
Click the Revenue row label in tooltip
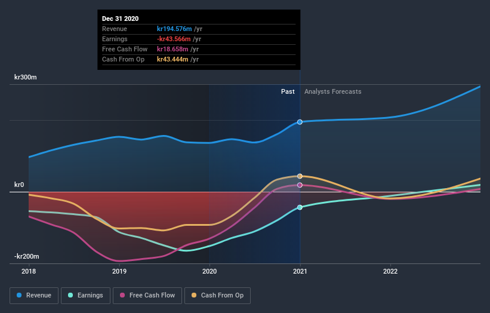(115, 29)
